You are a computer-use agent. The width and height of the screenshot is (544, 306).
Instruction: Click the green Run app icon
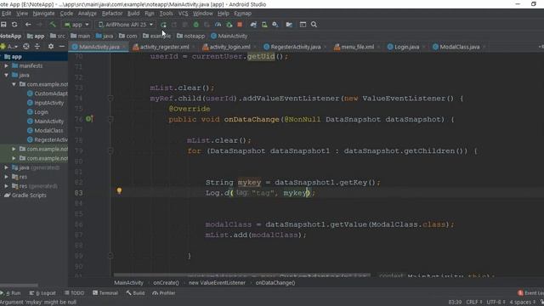(x=163, y=25)
